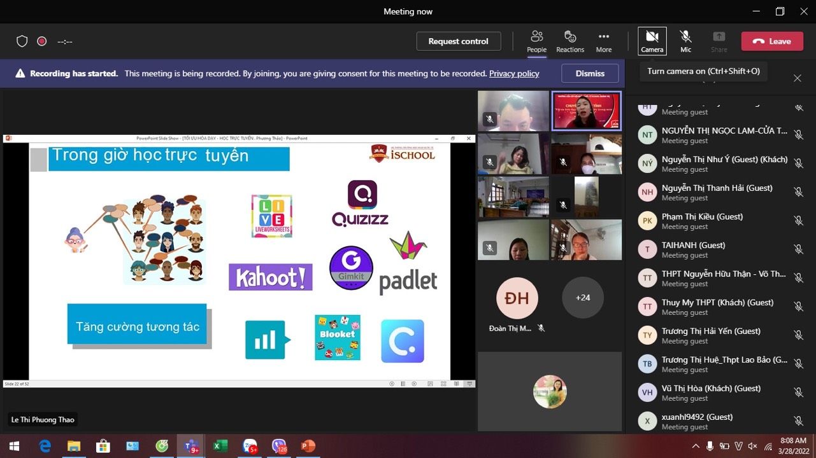This screenshot has height=458, width=816.
Task: Close the participants side panel
Action: tap(798, 78)
